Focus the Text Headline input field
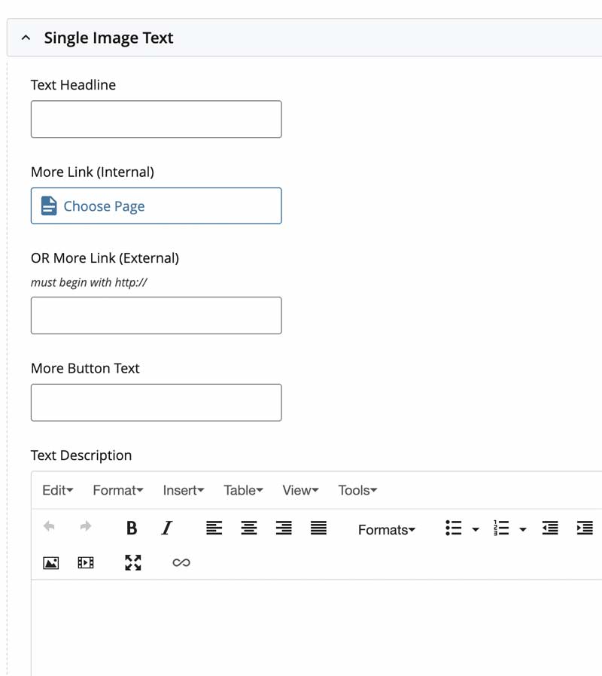 pyautogui.click(x=156, y=120)
